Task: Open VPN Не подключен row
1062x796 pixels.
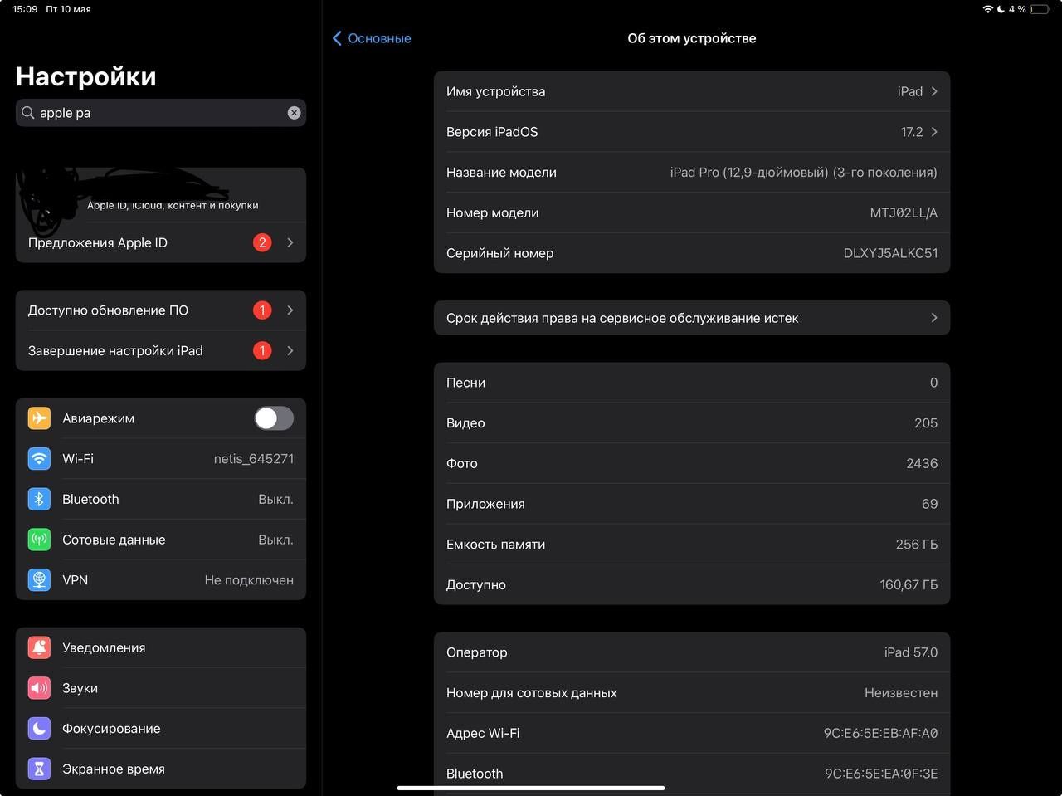Action: coord(161,580)
